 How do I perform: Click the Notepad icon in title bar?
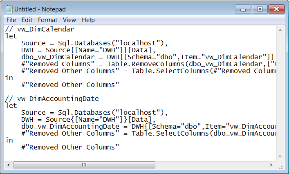coord(9,9)
